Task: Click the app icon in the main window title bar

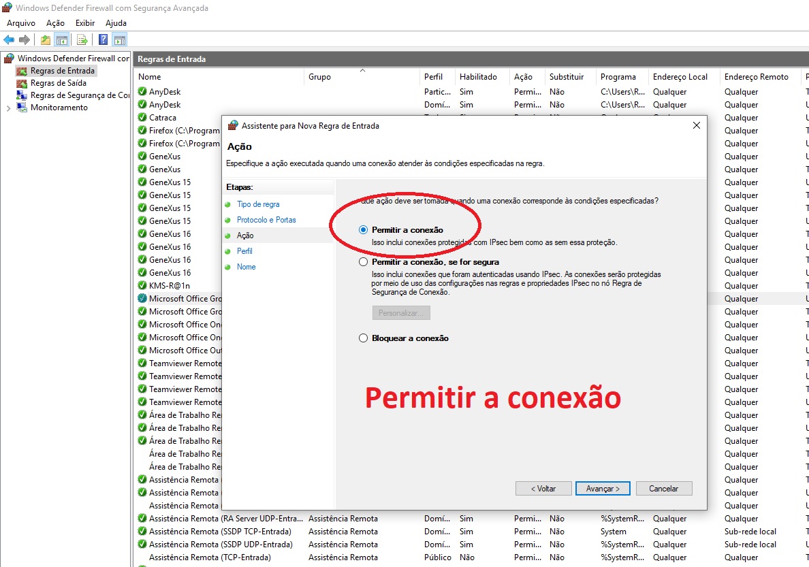Action: click(7, 7)
